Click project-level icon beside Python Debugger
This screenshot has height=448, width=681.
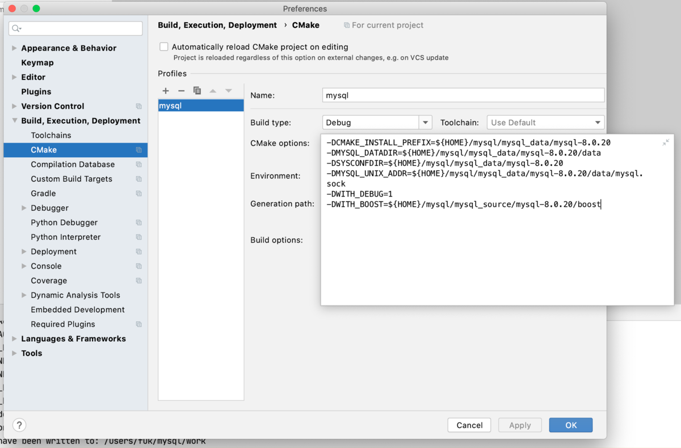tap(138, 223)
